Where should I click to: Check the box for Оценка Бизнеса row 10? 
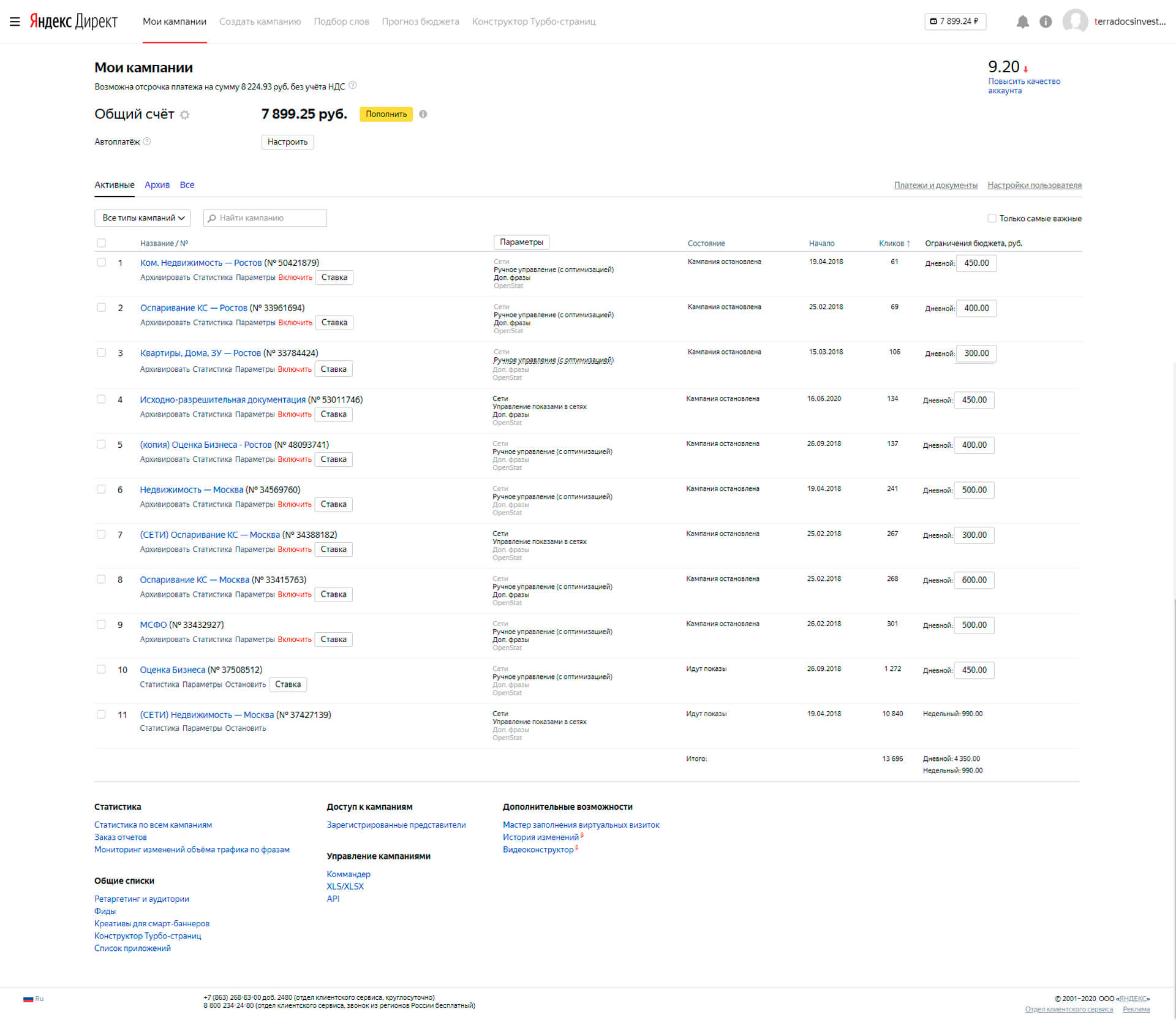tap(101, 670)
